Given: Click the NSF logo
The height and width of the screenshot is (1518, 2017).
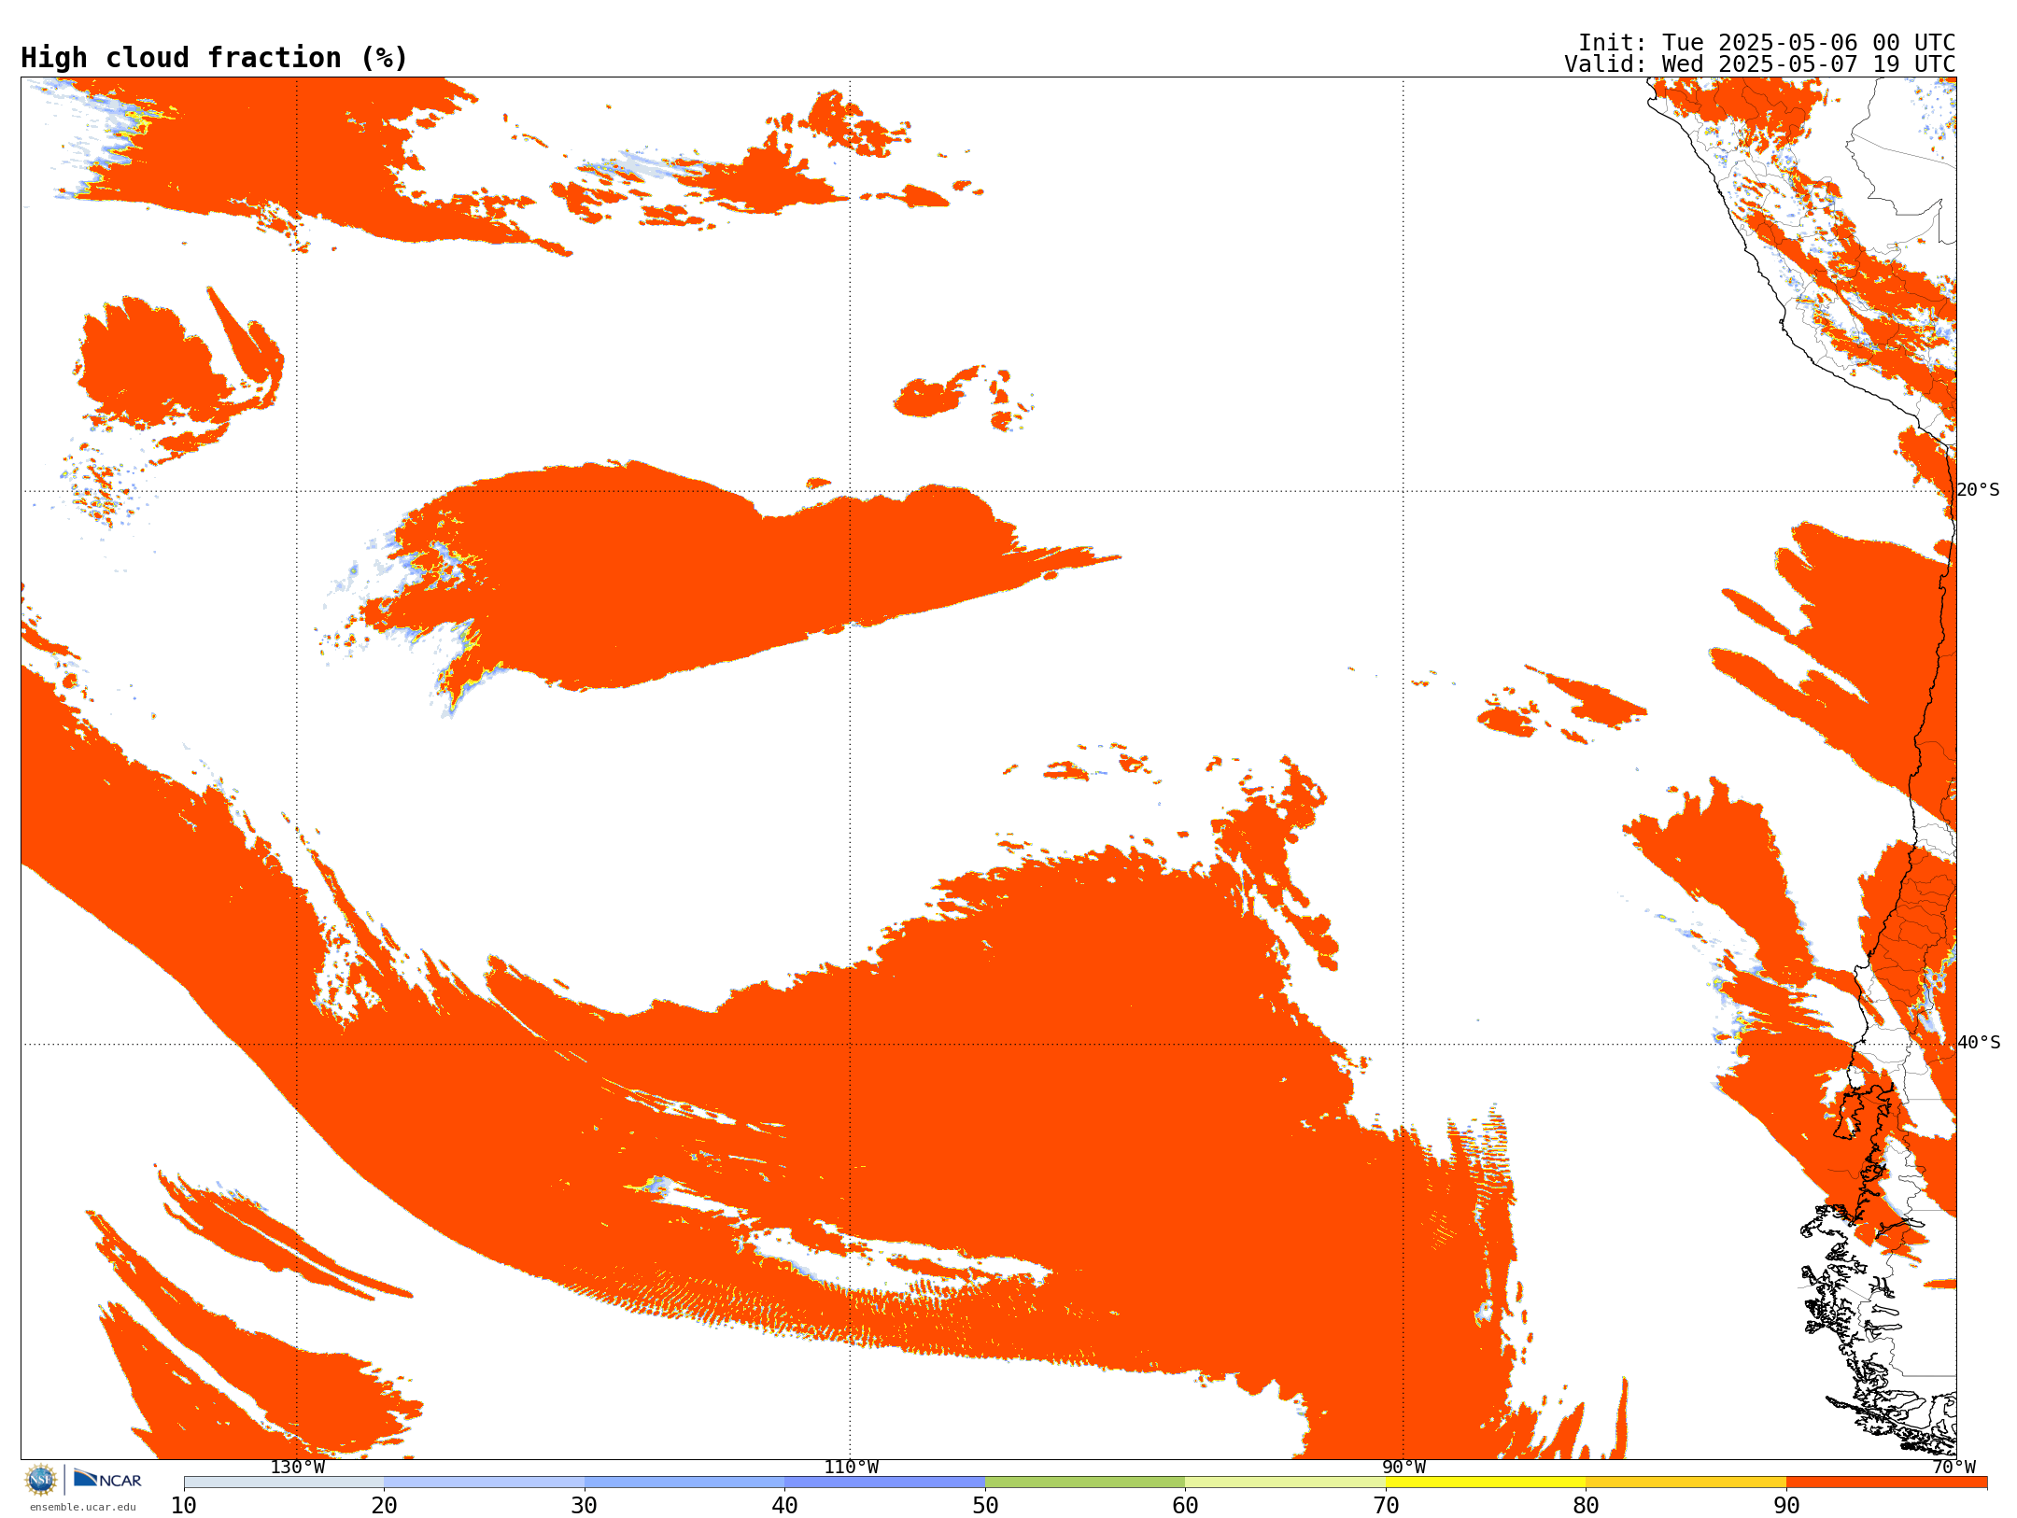Looking at the screenshot, I should pos(41,1480).
